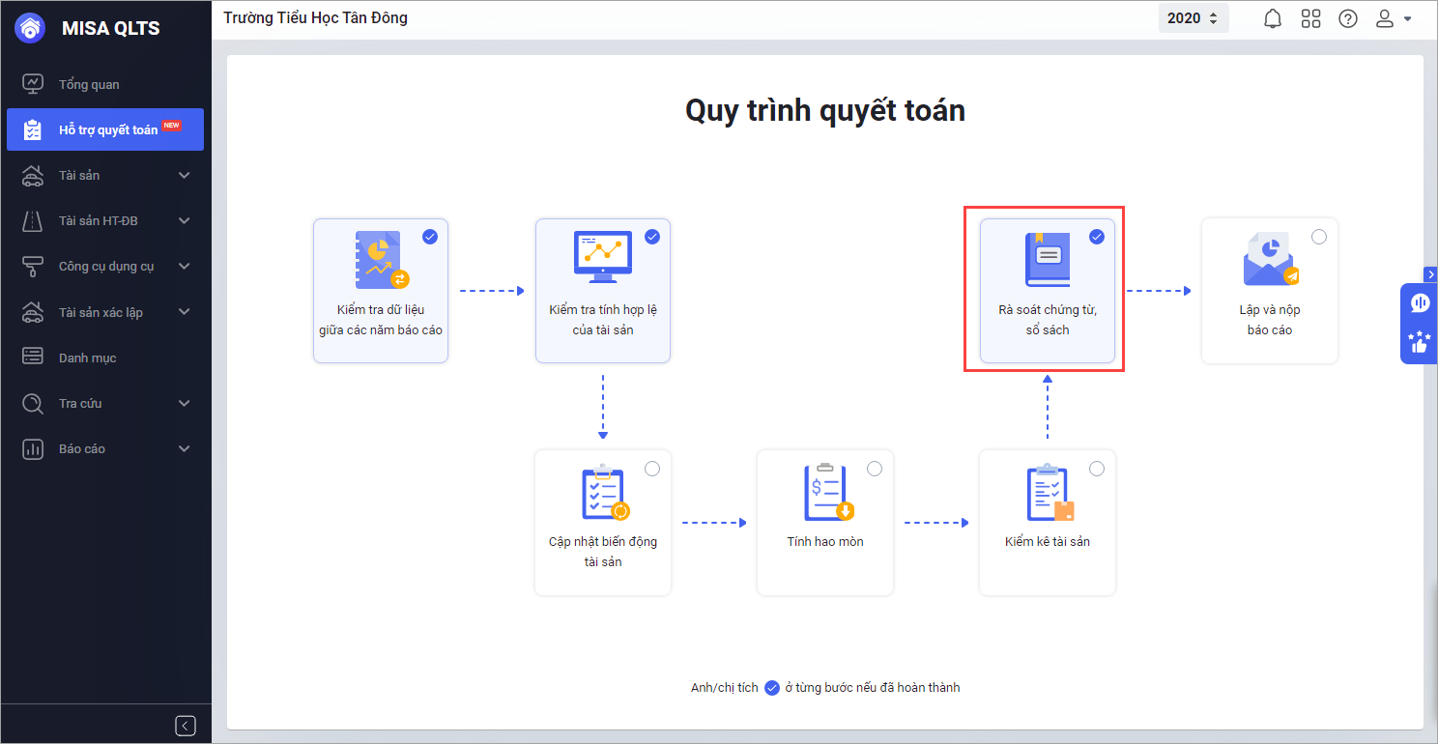
Task: Open the support chat headset icon
Action: [1420, 303]
